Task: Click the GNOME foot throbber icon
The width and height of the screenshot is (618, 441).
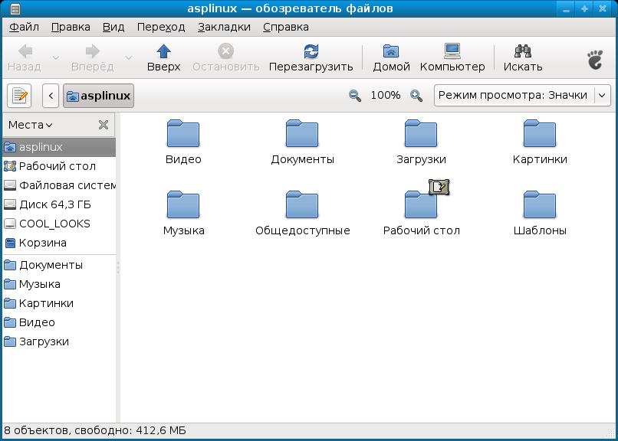Action: 595,60
